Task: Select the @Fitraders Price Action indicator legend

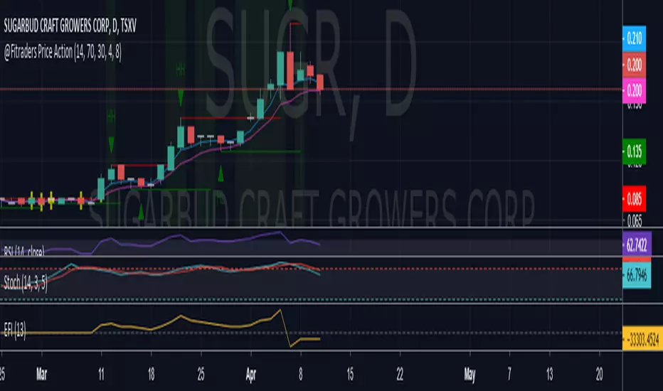Action: (x=63, y=53)
